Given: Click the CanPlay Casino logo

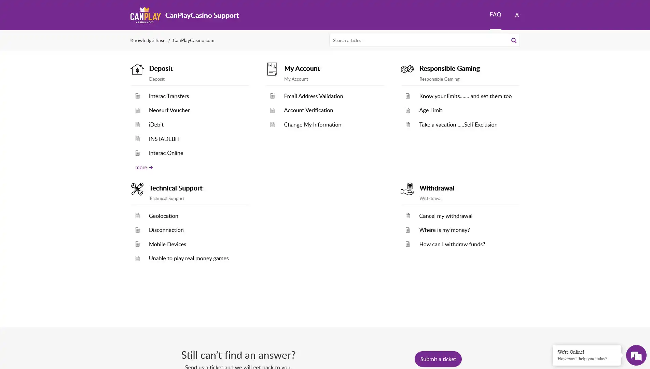Looking at the screenshot, I should pyautogui.click(x=146, y=15).
